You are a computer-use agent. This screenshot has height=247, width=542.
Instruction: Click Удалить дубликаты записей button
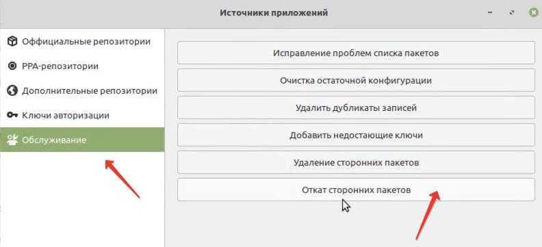pos(356,107)
